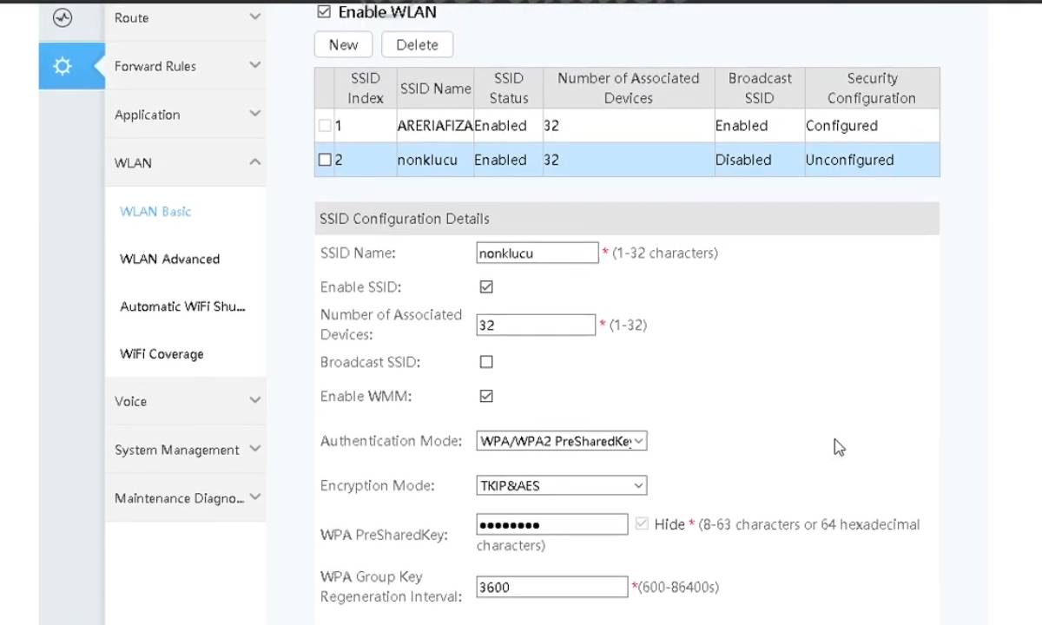Open the WLAN Basic page

pyautogui.click(x=155, y=211)
